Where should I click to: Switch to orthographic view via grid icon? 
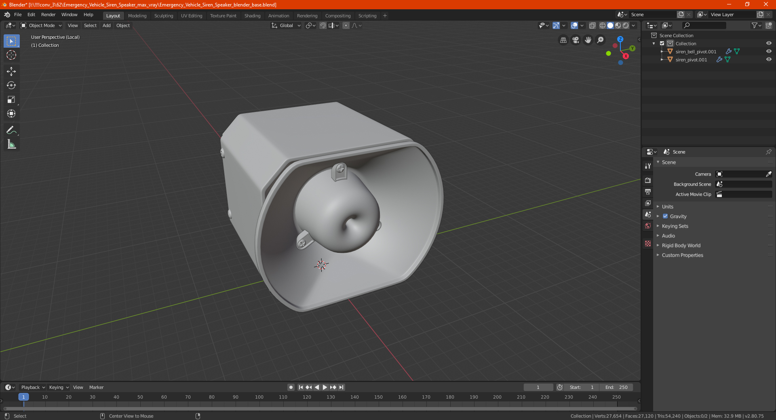(x=563, y=40)
